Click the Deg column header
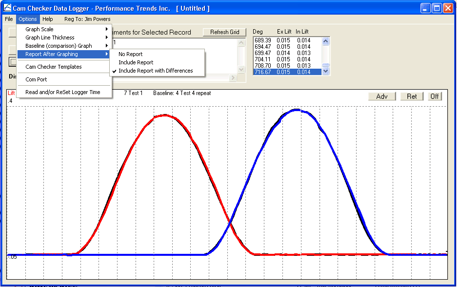This screenshot has height=287, width=457. 258,32
